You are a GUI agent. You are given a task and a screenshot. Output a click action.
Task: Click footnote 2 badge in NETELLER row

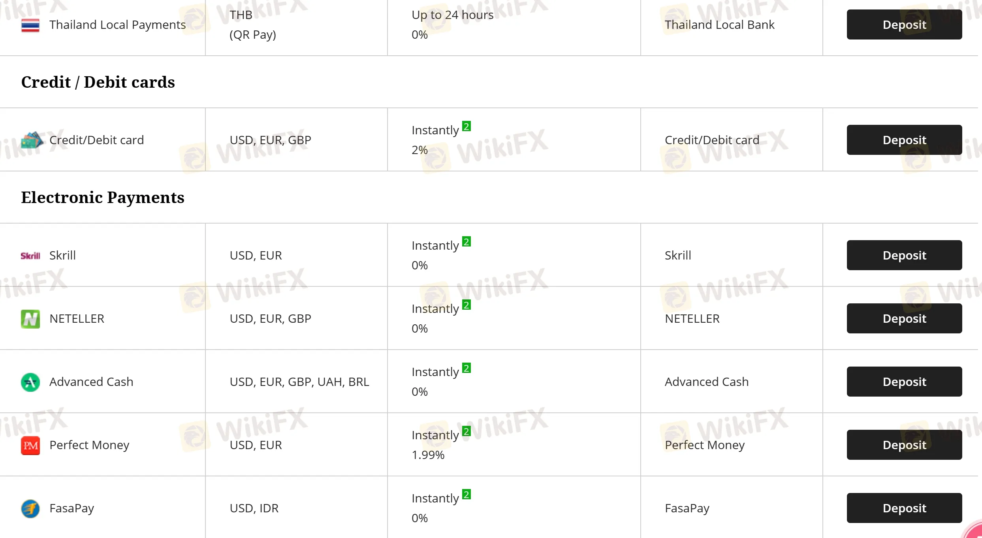(467, 305)
